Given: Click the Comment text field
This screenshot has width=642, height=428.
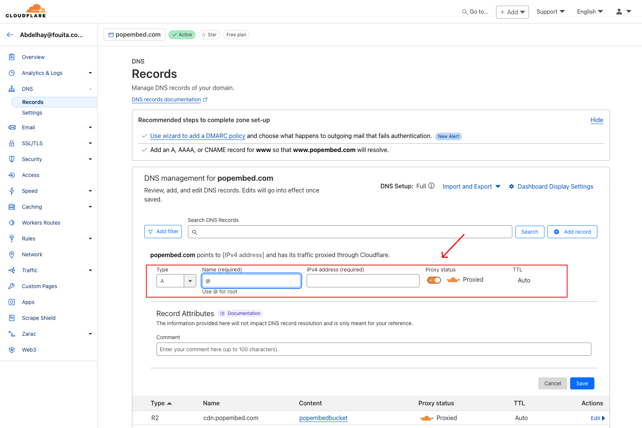Looking at the screenshot, I should click(374, 349).
